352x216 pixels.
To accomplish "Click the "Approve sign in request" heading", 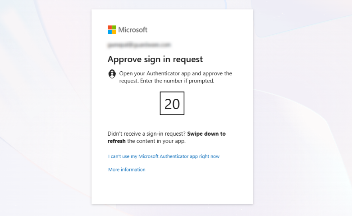I will click(x=155, y=59).
